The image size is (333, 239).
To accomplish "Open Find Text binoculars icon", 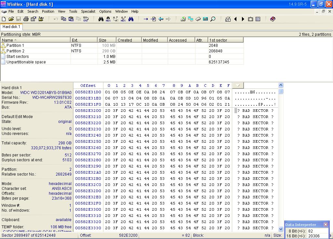I will click(101, 19).
